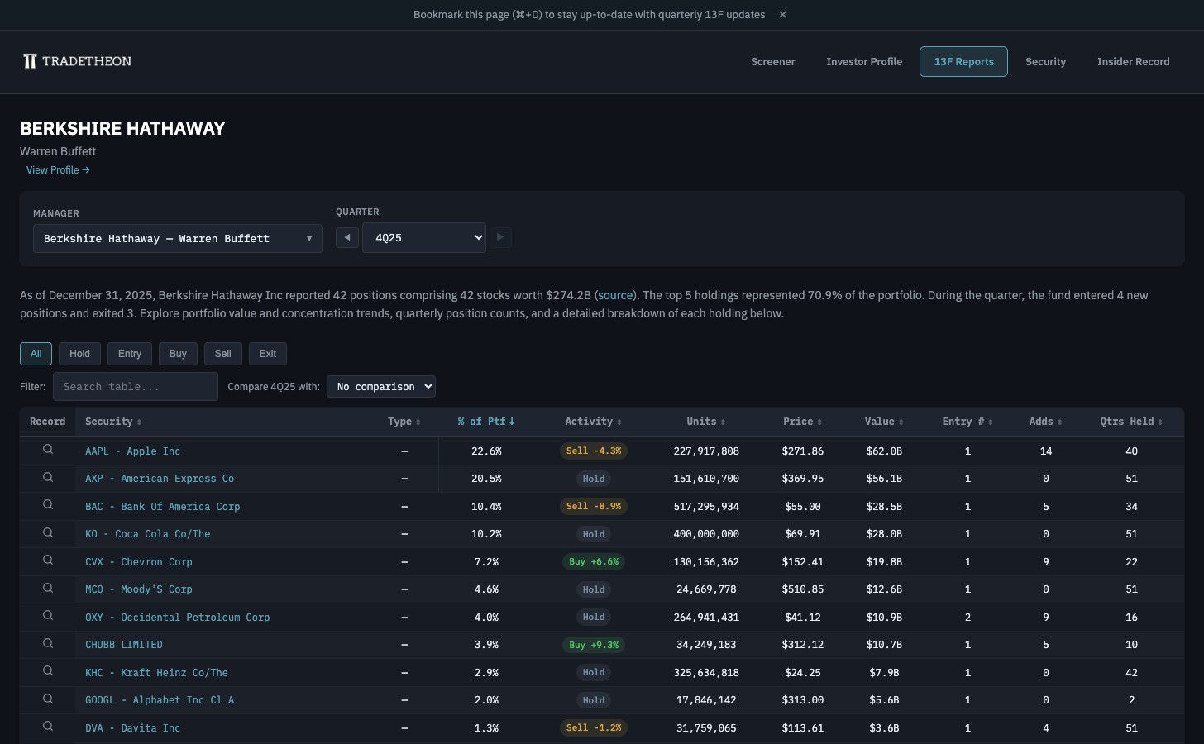Toggle the Sell activity filter
The height and width of the screenshot is (744, 1204).
(223, 354)
